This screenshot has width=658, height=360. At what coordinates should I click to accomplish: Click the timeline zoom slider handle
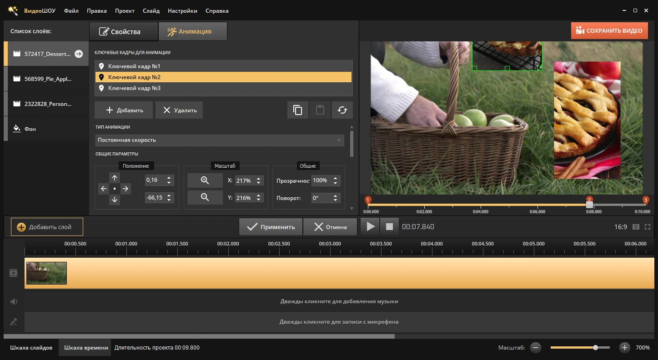pos(595,348)
